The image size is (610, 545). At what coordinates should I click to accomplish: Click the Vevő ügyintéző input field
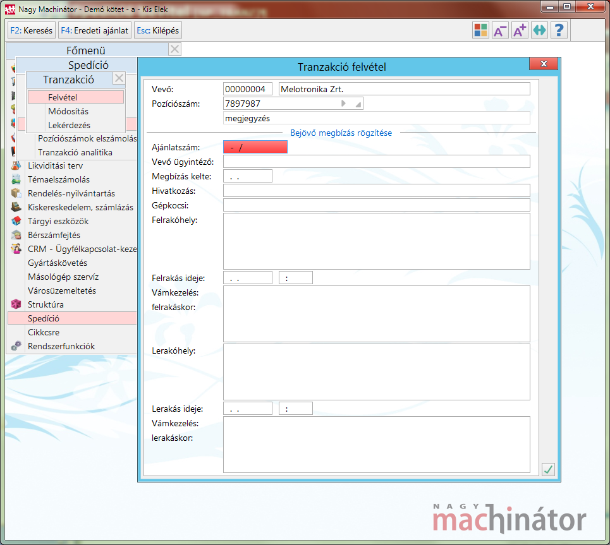(x=377, y=162)
